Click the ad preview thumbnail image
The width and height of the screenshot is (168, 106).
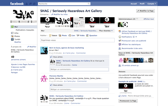point(126,88)
